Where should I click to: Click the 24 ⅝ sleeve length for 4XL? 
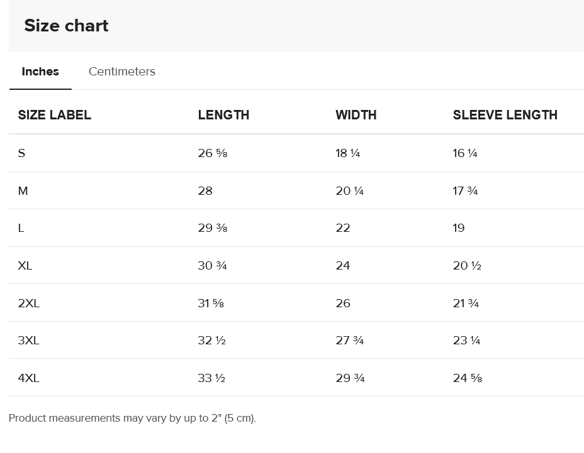(467, 378)
